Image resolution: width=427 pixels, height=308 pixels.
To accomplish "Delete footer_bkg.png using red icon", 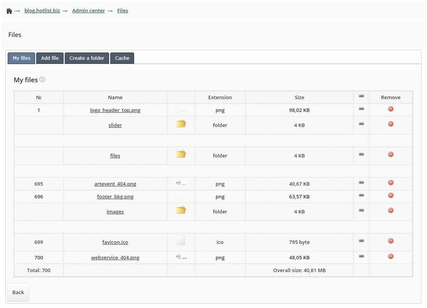I will point(391,195).
